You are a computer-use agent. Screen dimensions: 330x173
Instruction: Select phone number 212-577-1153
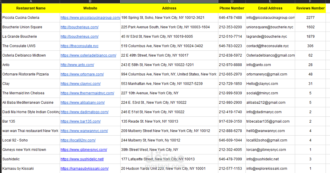tap(232, 169)
